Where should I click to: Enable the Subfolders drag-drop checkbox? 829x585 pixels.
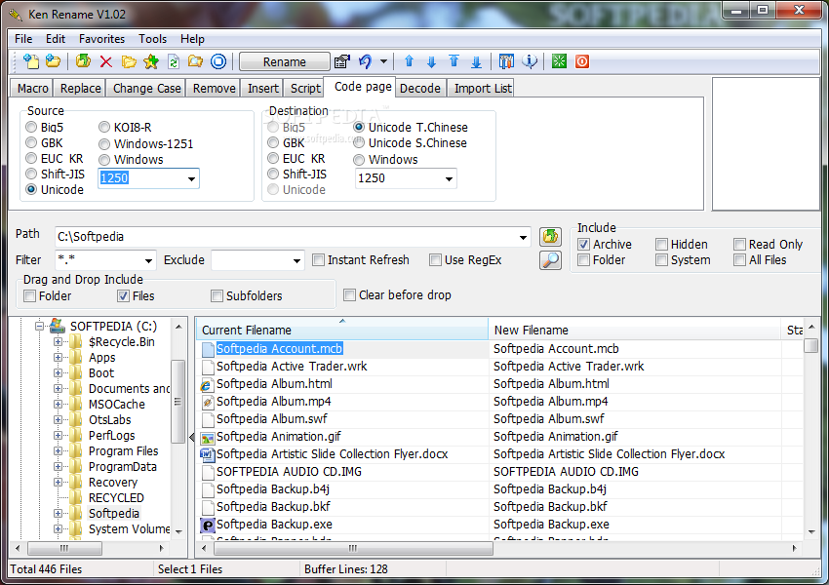coord(217,296)
